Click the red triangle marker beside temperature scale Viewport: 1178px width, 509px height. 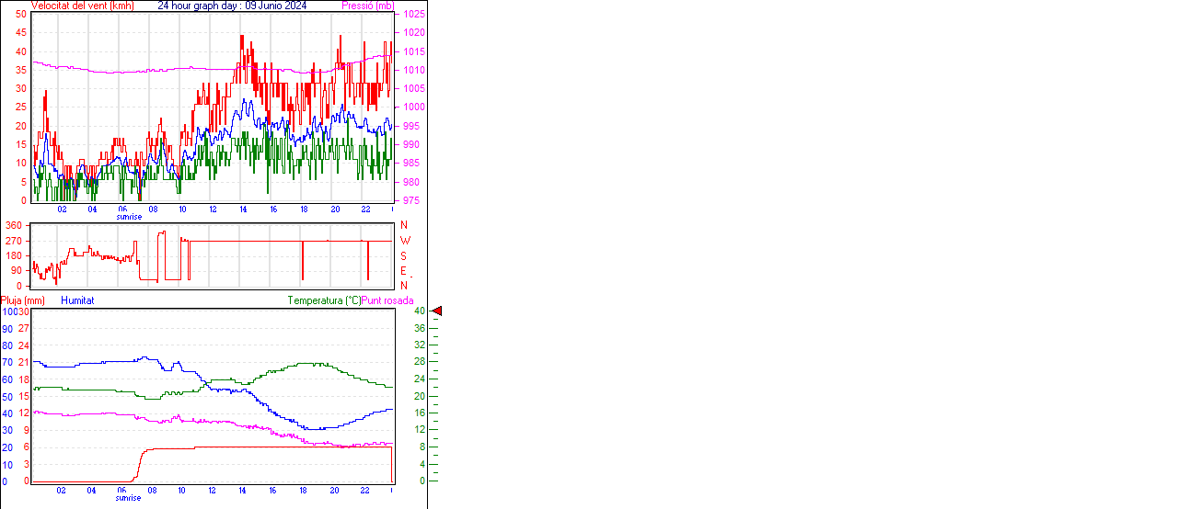(437, 311)
